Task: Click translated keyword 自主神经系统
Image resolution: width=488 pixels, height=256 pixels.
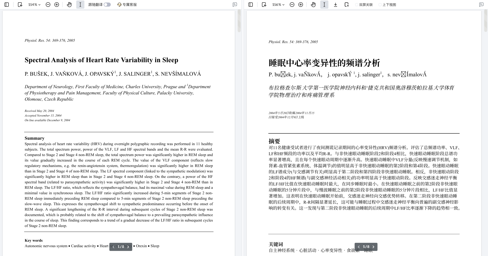Action: coord(282,250)
